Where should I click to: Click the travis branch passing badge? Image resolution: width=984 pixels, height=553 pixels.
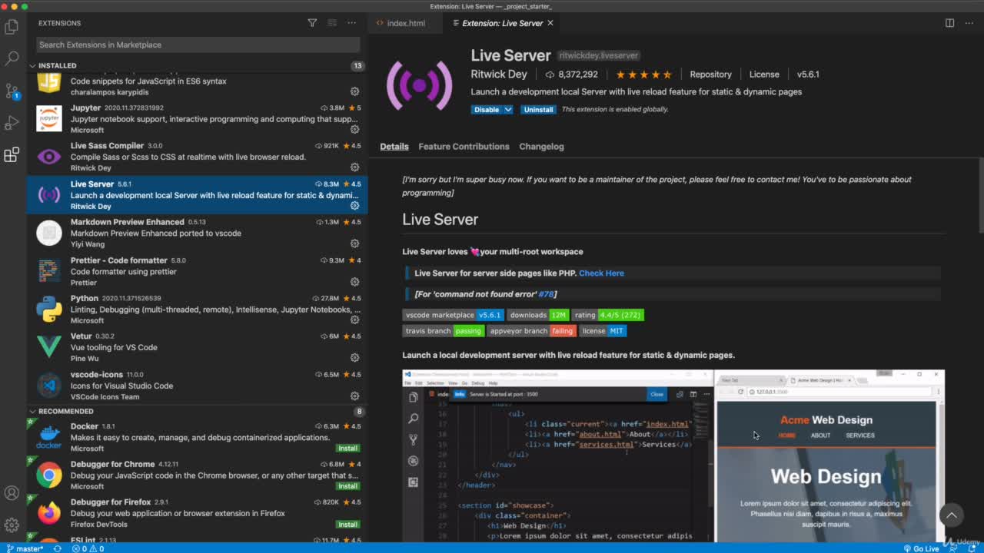(x=443, y=331)
